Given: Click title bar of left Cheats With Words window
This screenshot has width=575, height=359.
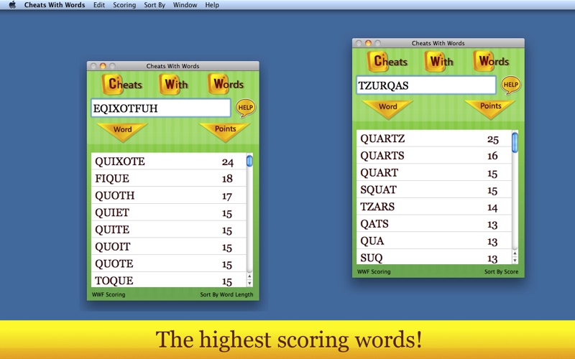Looking at the screenshot, I should 172,66.
